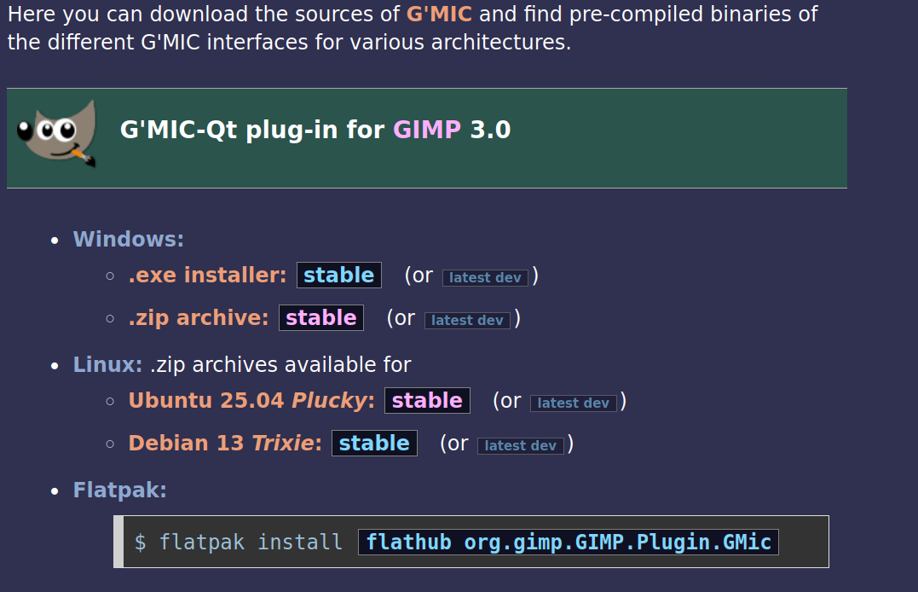Get latest dev Windows .exe installer
The height and width of the screenshot is (592, 918).
[x=485, y=277]
